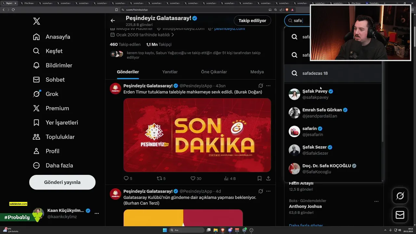This screenshot has width=416, height=234.
Task: Click the Takip ediliyor button
Action: pyautogui.click(x=252, y=20)
